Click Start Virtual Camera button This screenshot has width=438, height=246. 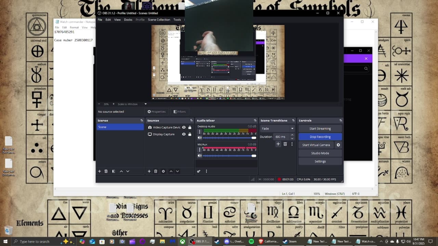316,145
